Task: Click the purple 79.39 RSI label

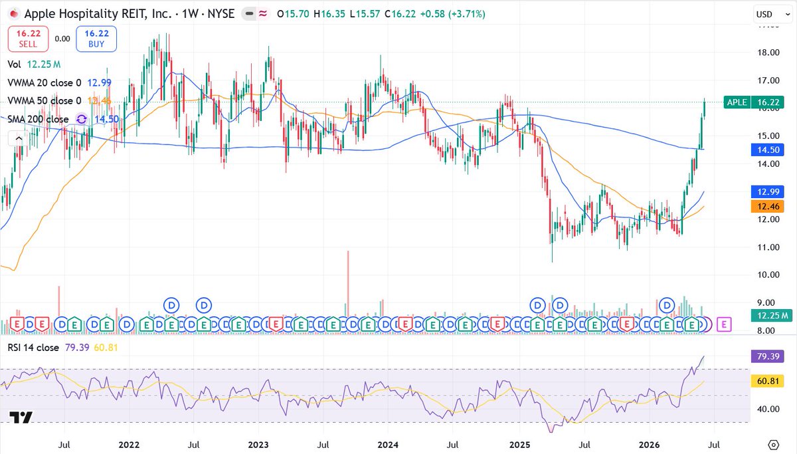Action: [768, 357]
